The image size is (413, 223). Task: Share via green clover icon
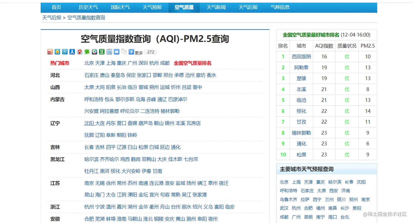pyautogui.click(x=87, y=52)
